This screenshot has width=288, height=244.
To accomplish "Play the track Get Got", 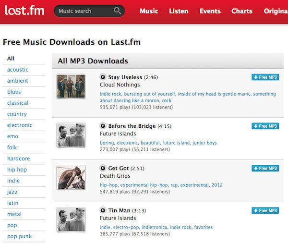I will click(x=103, y=168).
